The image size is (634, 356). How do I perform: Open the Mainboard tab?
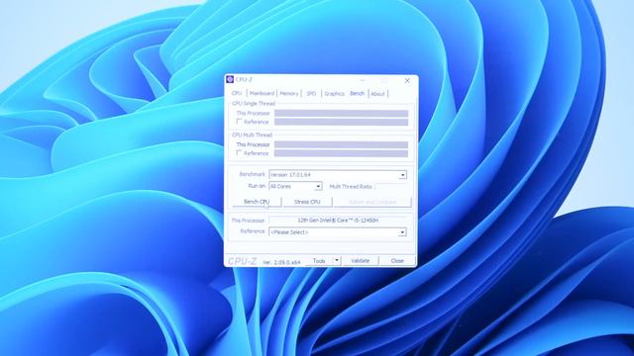[x=262, y=94]
